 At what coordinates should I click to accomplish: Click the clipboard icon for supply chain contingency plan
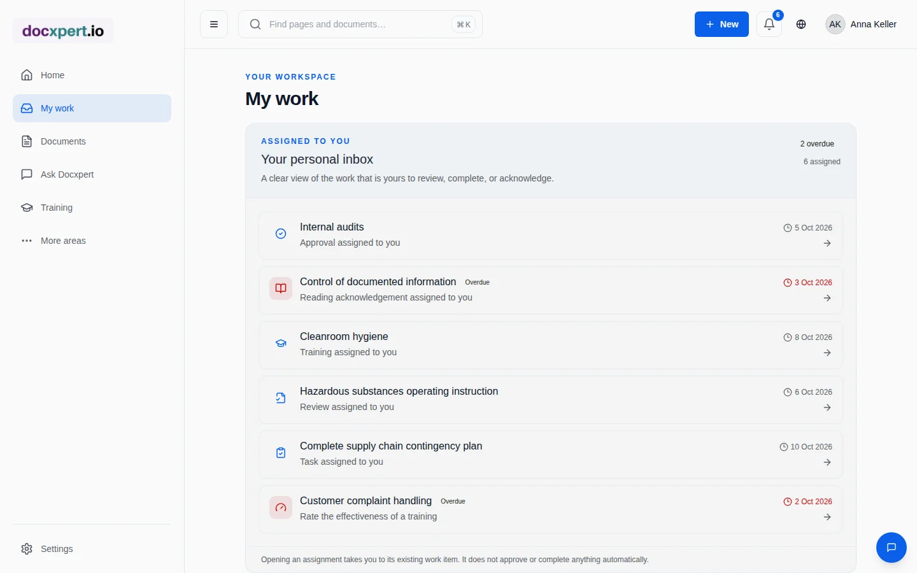281,453
